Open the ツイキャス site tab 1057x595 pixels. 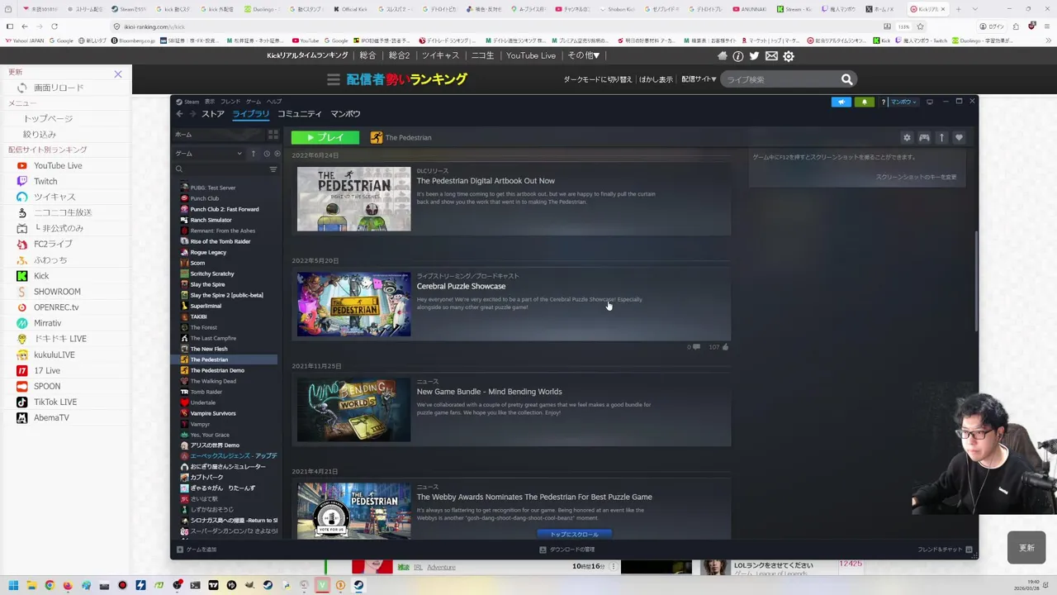tap(440, 55)
